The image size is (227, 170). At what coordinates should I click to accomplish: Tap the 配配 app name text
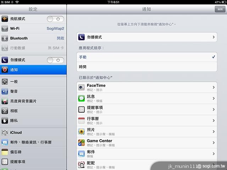click(91, 163)
